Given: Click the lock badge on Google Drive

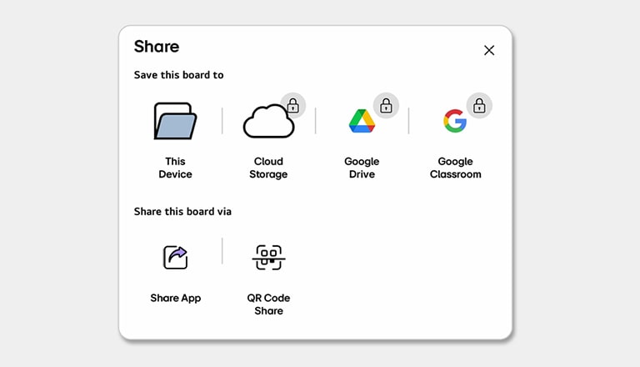Looking at the screenshot, I should [x=386, y=105].
